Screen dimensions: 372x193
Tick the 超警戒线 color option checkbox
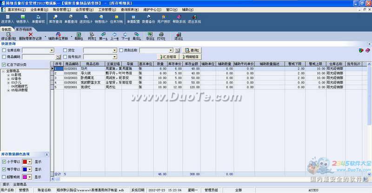[x=4, y=177]
